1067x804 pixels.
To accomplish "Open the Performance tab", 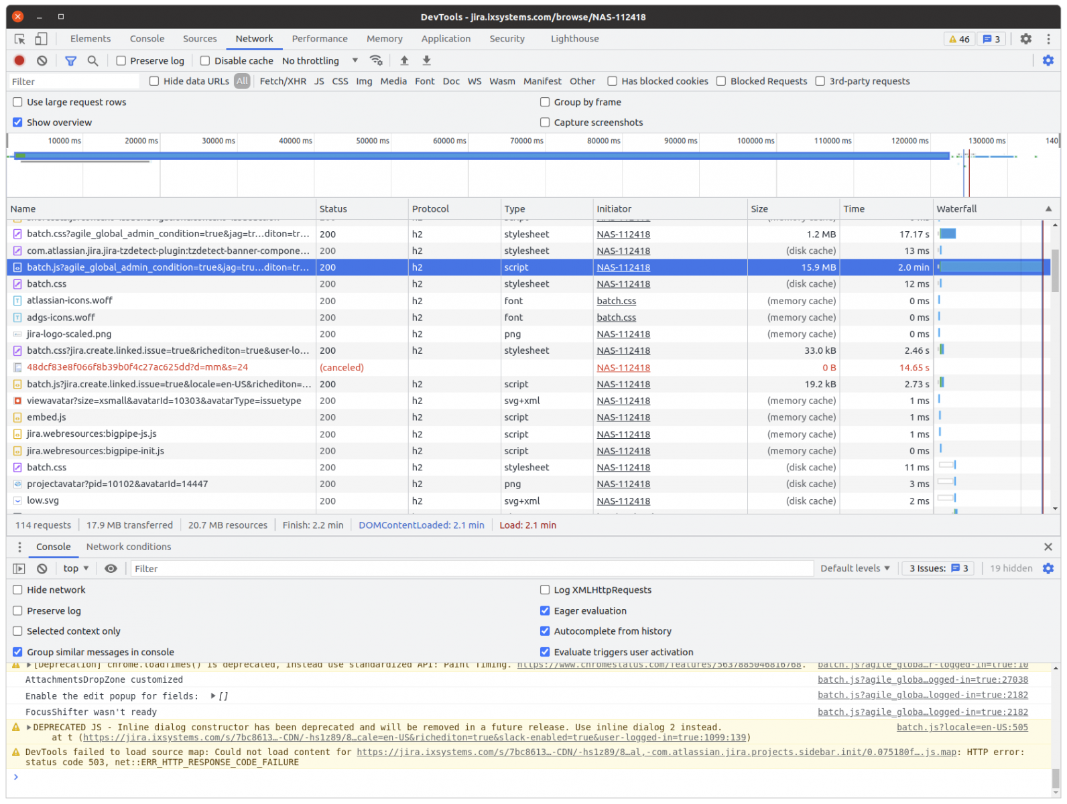I will [320, 39].
